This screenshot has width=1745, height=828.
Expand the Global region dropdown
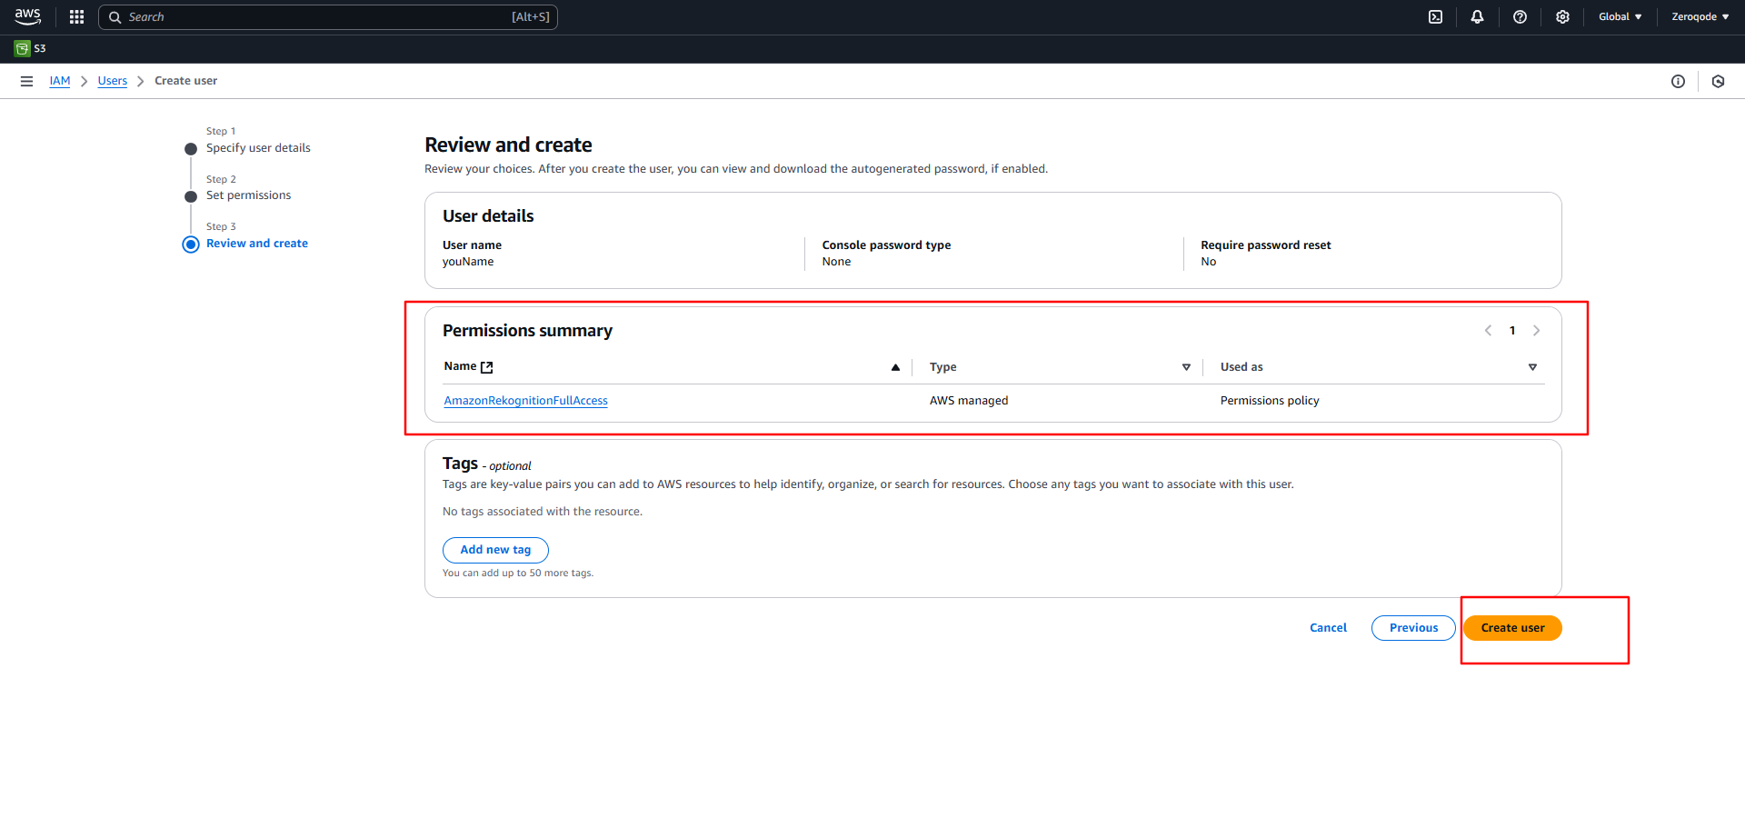click(1620, 16)
